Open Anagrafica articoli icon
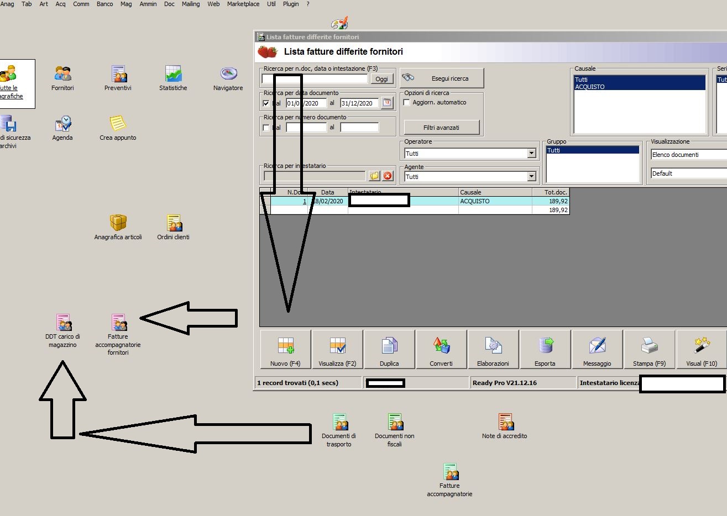Image resolution: width=727 pixels, height=516 pixels. (x=118, y=227)
